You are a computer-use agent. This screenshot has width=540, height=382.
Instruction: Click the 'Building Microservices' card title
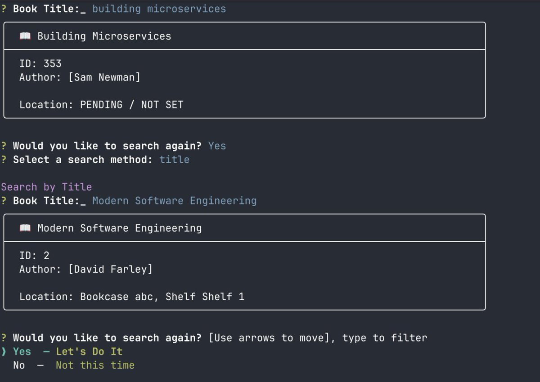104,36
